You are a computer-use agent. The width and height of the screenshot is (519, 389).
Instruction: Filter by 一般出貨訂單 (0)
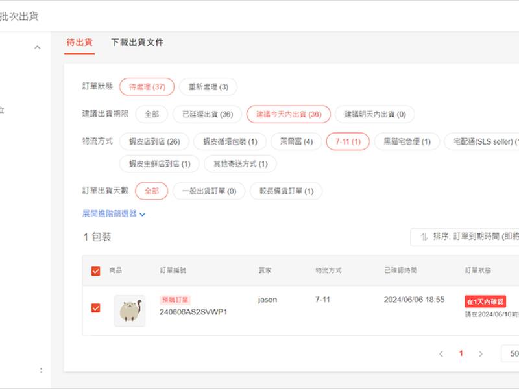point(209,191)
